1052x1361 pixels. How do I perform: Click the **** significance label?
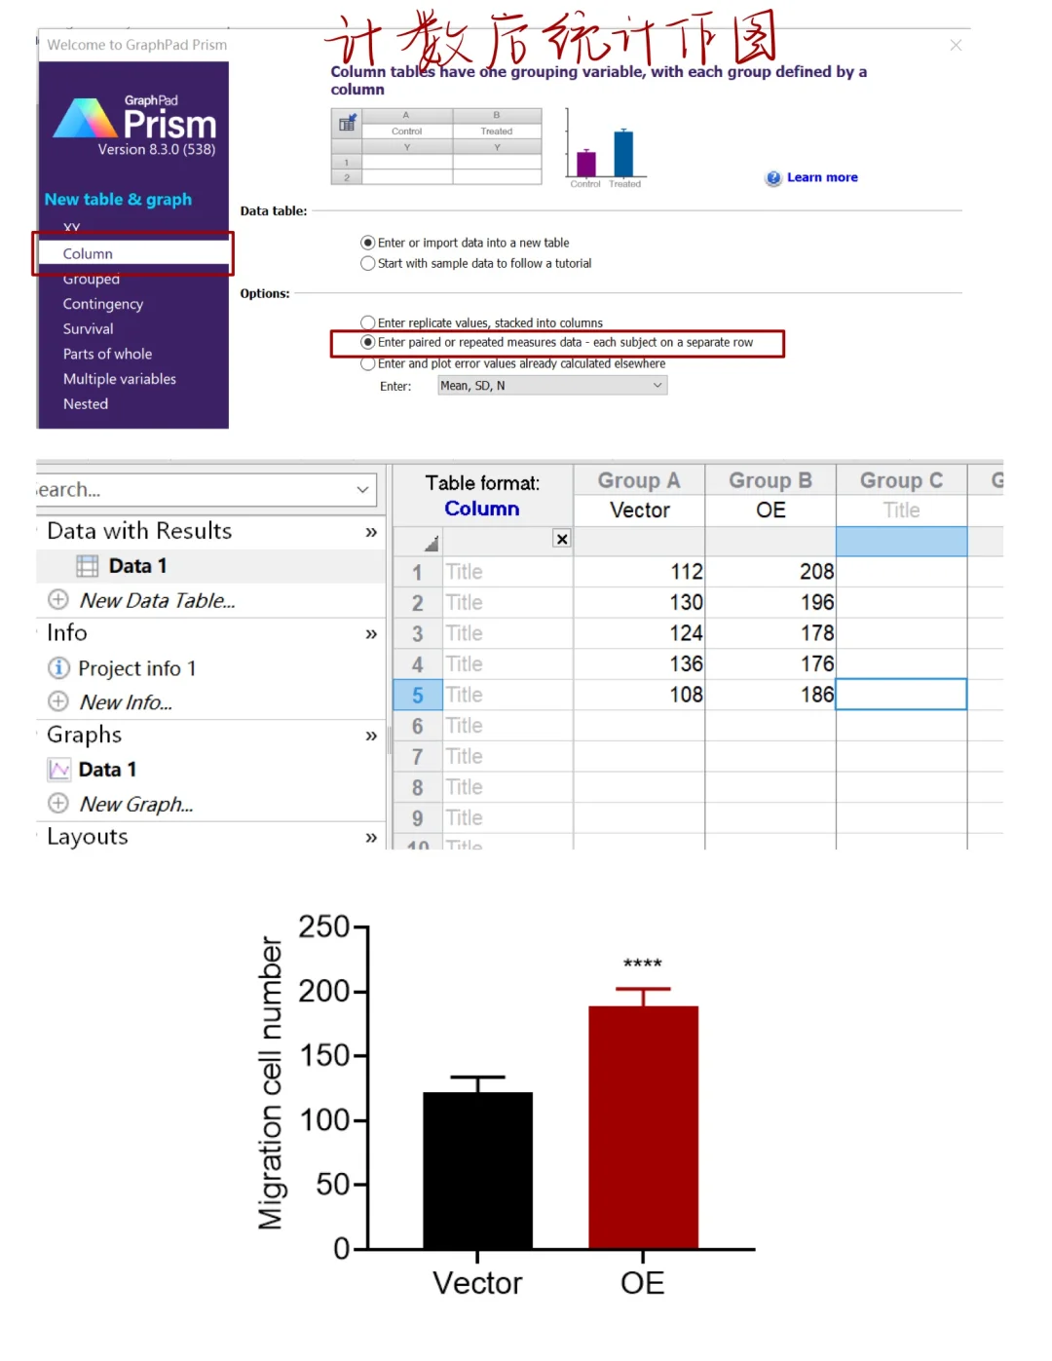pyautogui.click(x=643, y=964)
